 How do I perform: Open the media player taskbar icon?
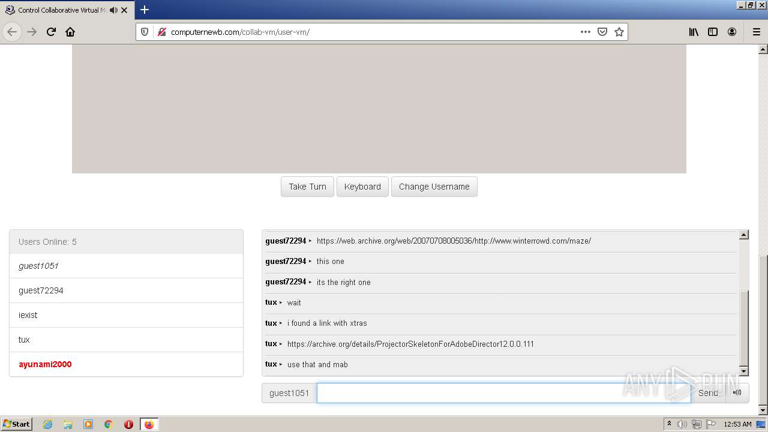pos(88,424)
